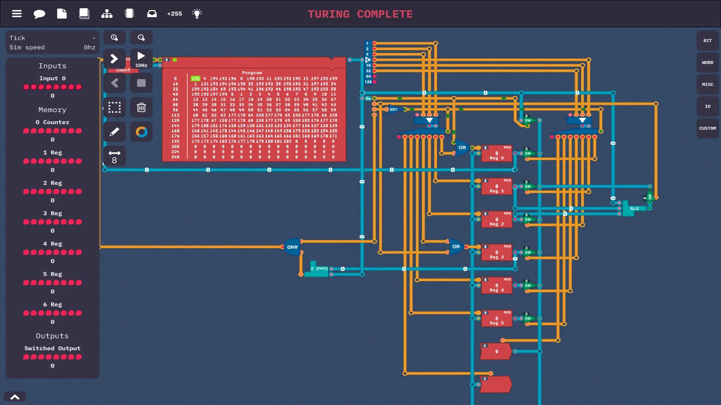Click the 0 Counter memory label
The image size is (721, 405).
pos(53,122)
